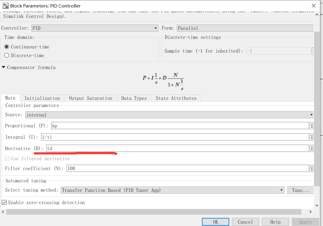Click the 'Controller parameters' heading text
This screenshot has width=323, height=226.
(32, 106)
